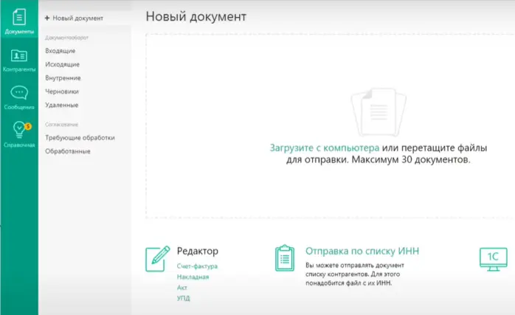Create an Акт in the editor
This screenshot has height=315, width=515.
point(182,288)
